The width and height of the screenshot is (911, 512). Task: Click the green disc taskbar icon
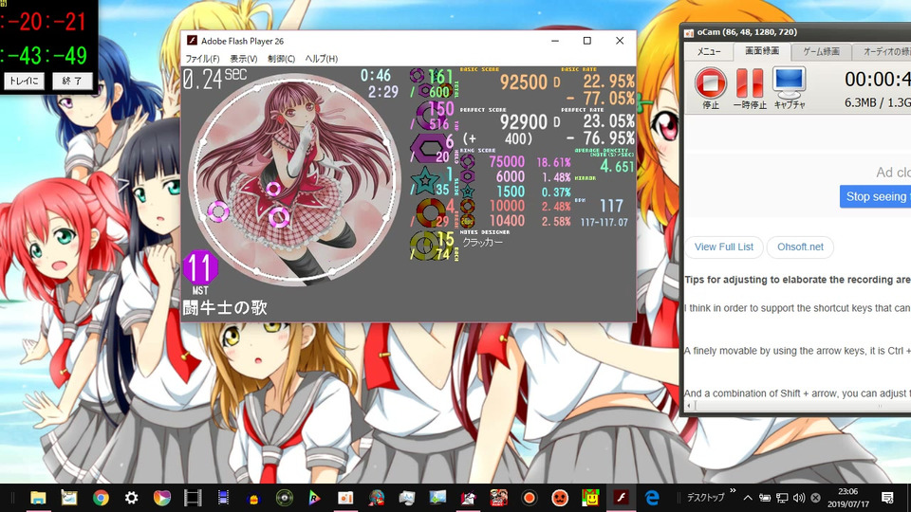click(284, 498)
